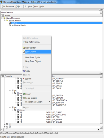
Task: Open the Resource menu
Action: (x=10, y=6)
